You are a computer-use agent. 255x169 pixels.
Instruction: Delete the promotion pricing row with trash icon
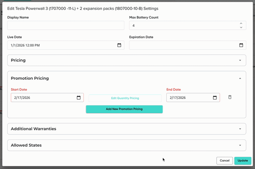coord(230,97)
